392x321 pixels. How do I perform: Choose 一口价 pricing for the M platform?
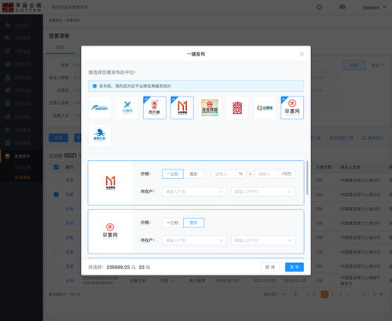(x=173, y=174)
